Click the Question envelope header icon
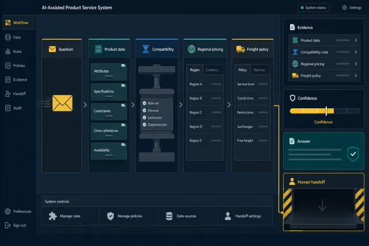 point(52,49)
